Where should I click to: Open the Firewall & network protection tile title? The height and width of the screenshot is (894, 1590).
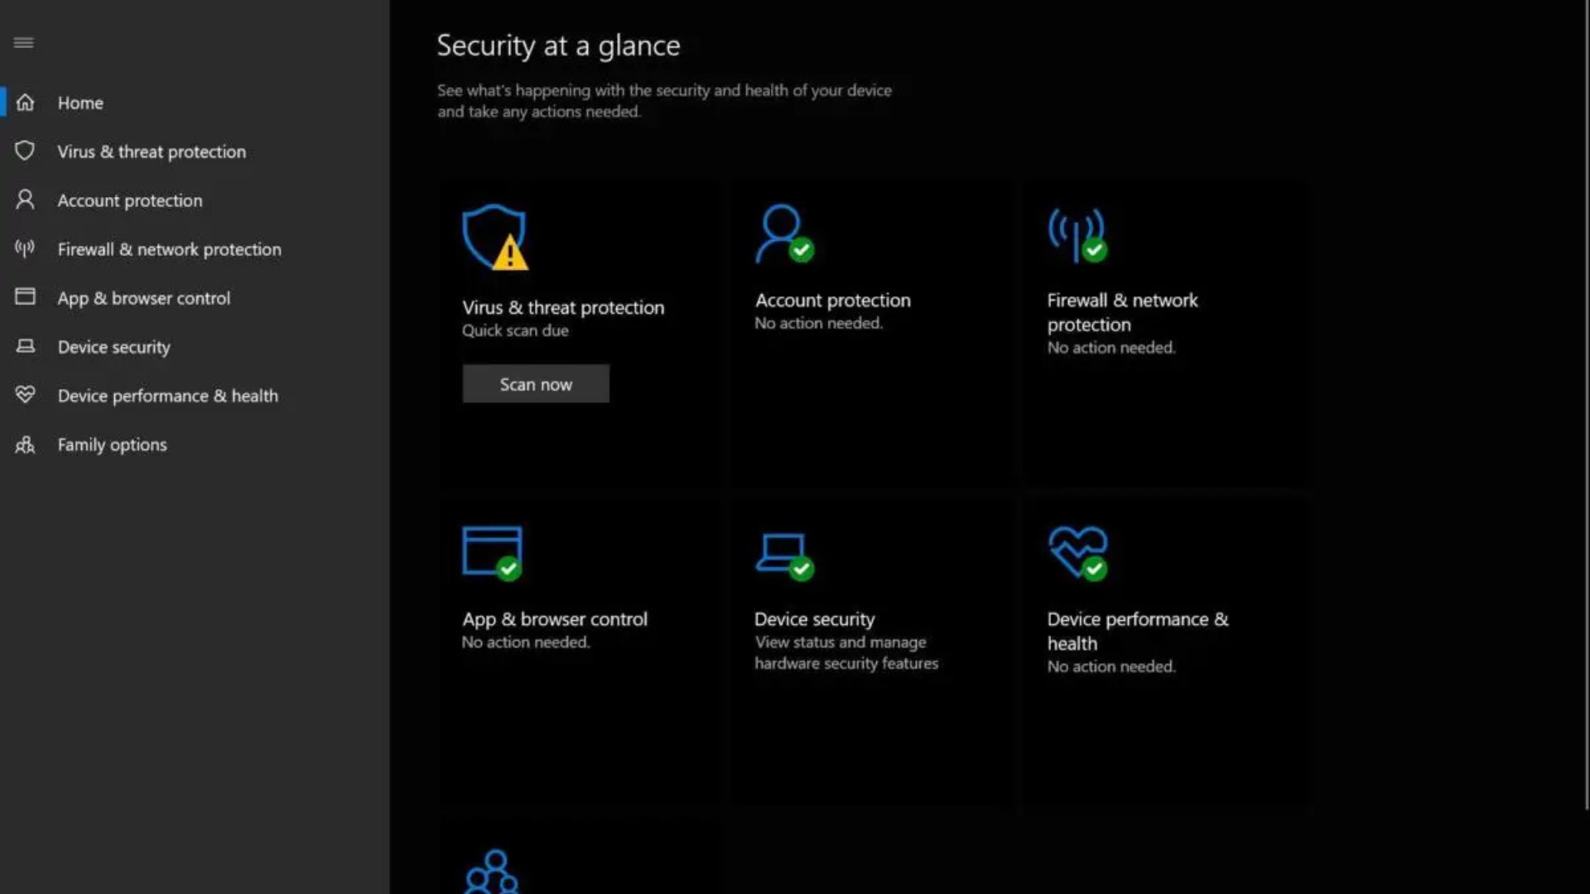[x=1122, y=312]
